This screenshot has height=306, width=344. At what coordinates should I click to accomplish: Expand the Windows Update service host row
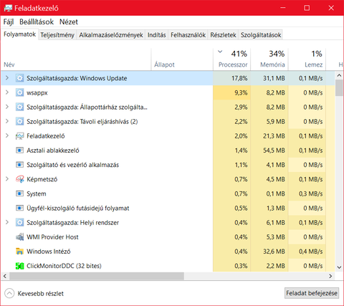pos(7,78)
